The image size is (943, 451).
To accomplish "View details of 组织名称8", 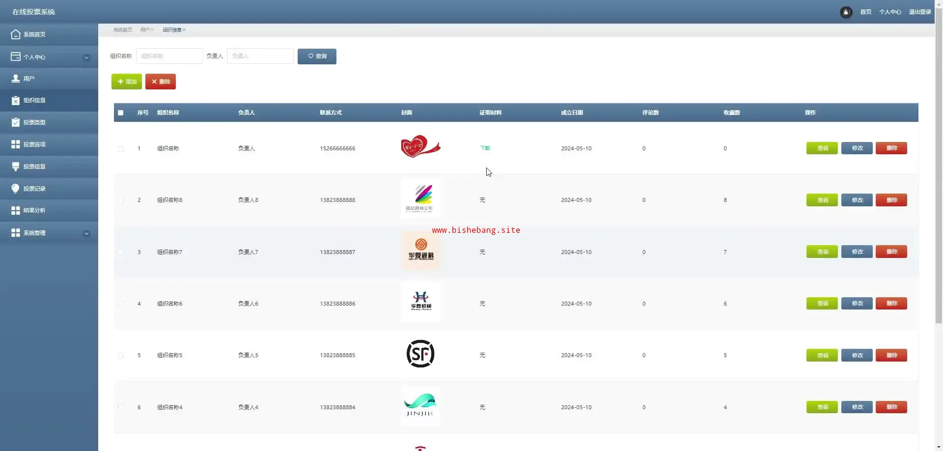I will pyautogui.click(x=822, y=200).
